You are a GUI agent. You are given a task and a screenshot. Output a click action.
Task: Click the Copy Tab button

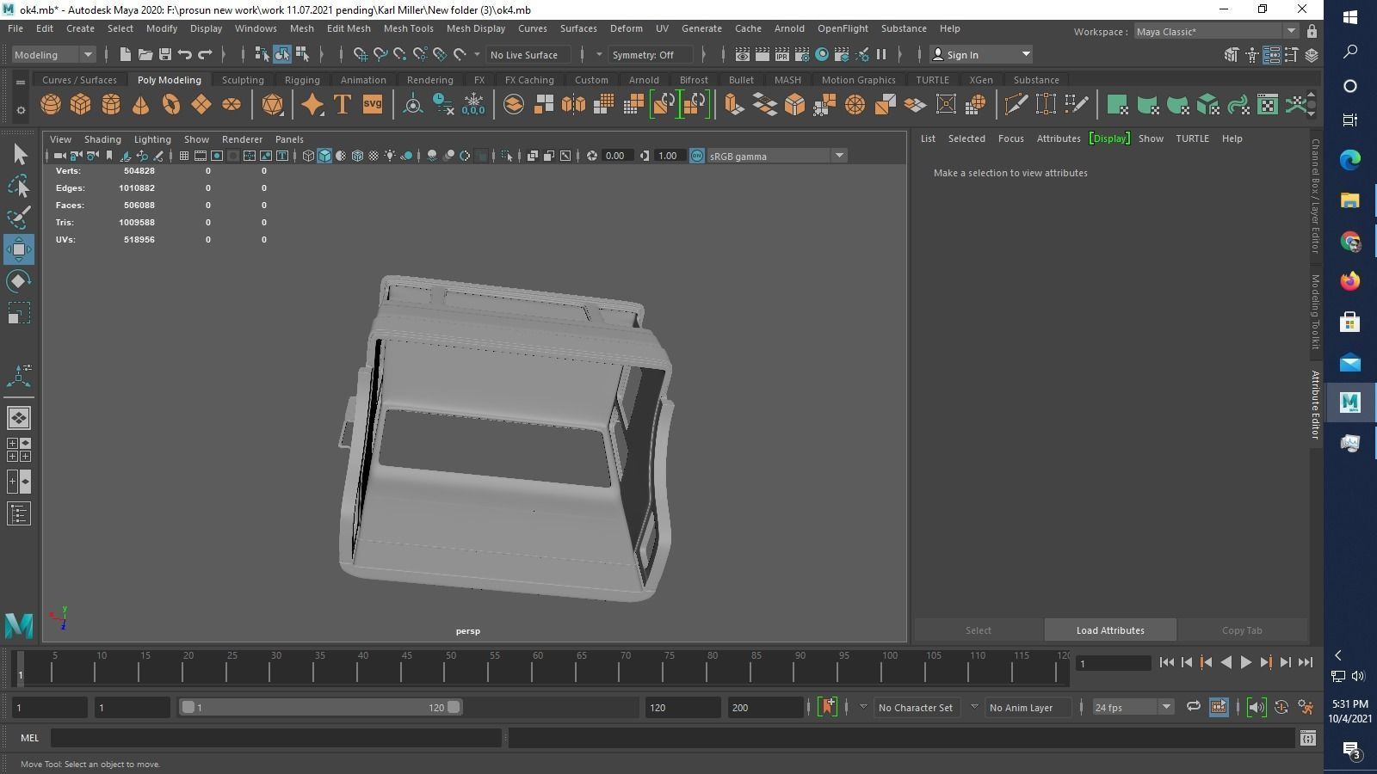tap(1242, 630)
